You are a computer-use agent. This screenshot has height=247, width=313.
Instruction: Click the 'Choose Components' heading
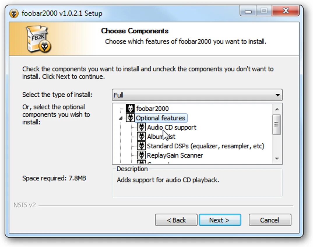pos(135,31)
